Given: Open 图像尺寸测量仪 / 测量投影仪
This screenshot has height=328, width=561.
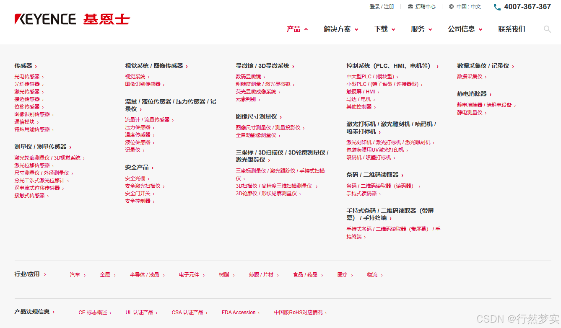Looking at the screenshot, I should (270, 128).
